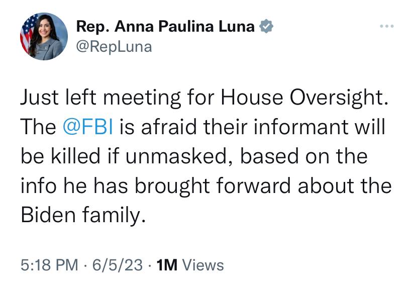This screenshot has height=284, width=416.
Task: Click the word killed in the tweet
Action: [75, 156]
